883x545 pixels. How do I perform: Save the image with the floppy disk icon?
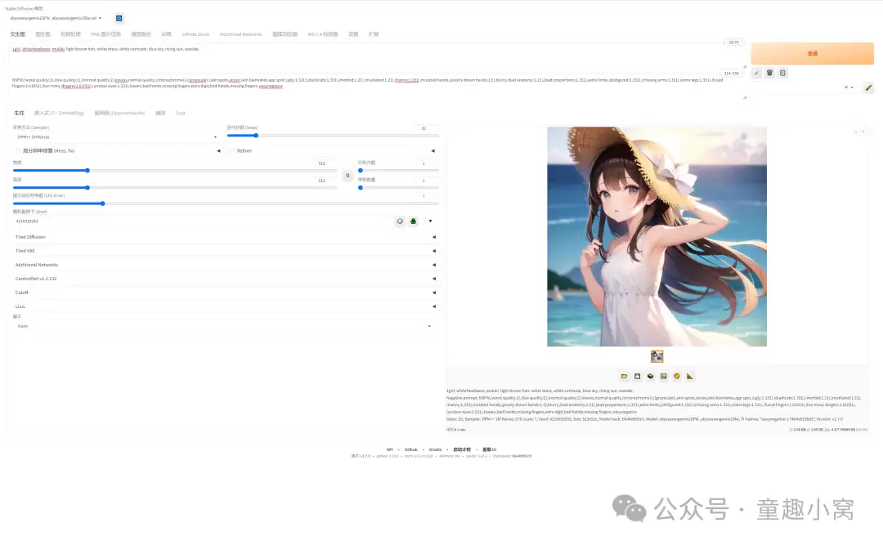tap(638, 376)
